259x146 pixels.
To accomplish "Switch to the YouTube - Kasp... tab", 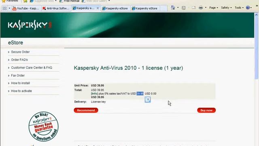I will [x=26, y=8].
